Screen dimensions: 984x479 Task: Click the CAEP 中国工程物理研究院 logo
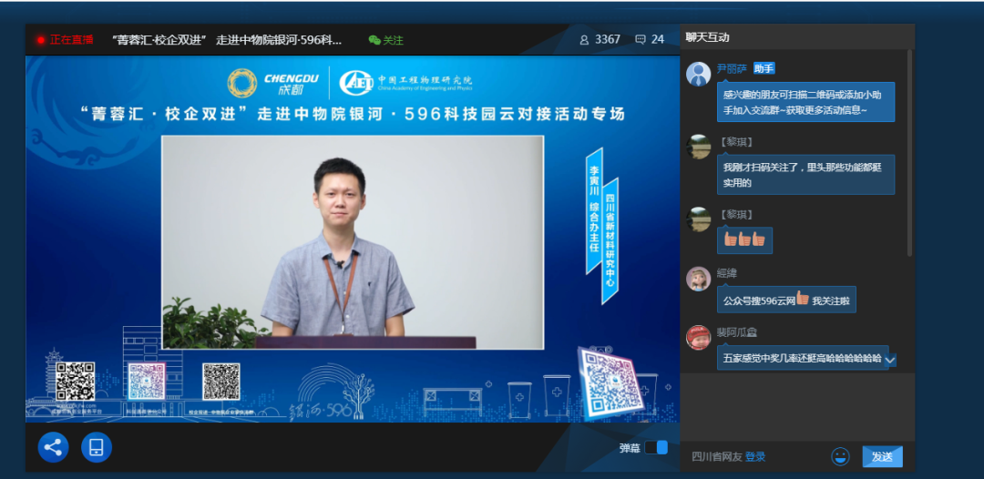click(x=406, y=83)
